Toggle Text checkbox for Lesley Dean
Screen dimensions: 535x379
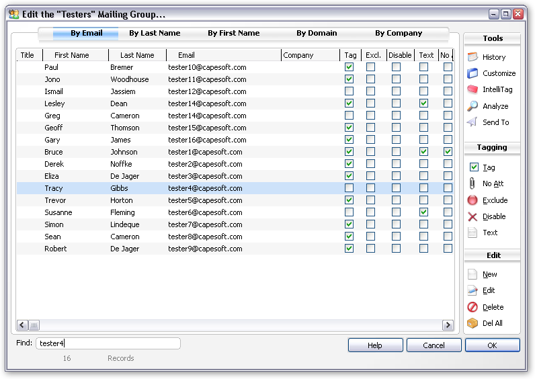[423, 103]
